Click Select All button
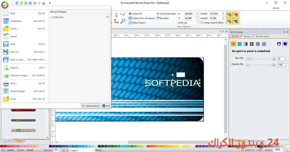 [135, 14]
